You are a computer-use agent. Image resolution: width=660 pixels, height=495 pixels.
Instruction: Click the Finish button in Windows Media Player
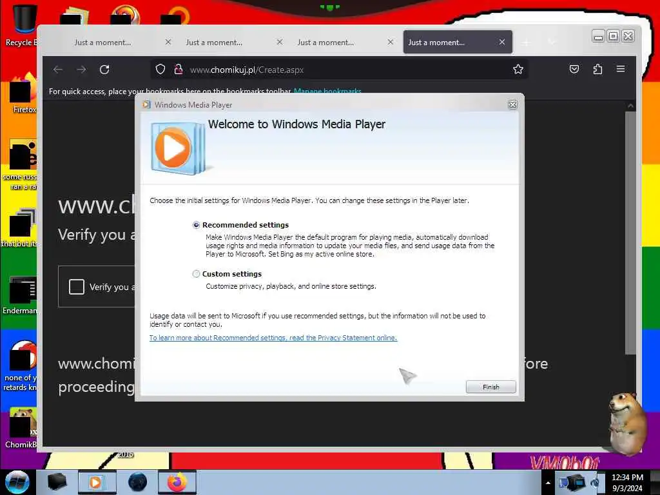click(x=490, y=387)
